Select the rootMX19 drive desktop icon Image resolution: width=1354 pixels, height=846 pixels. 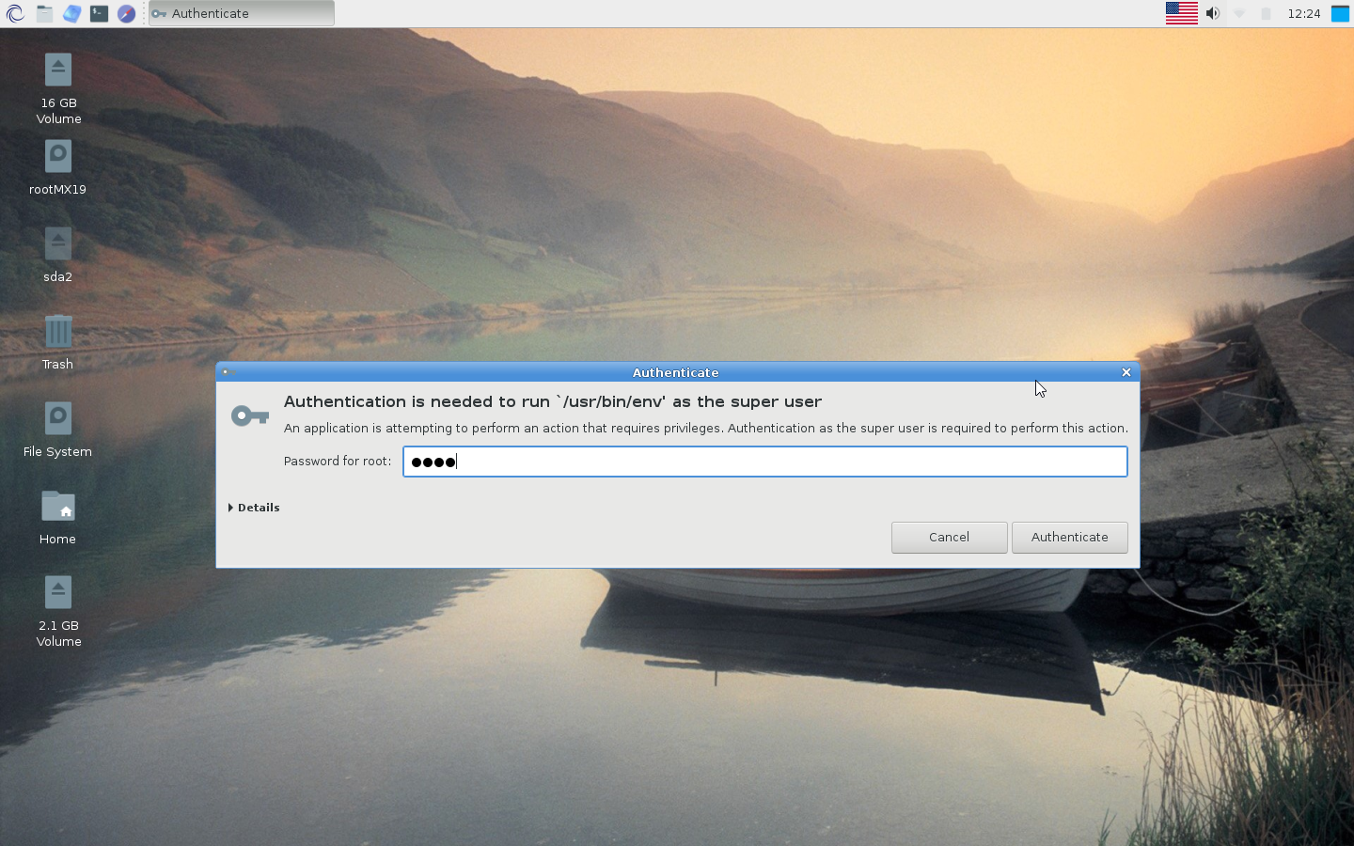pyautogui.click(x=58, y=167)
